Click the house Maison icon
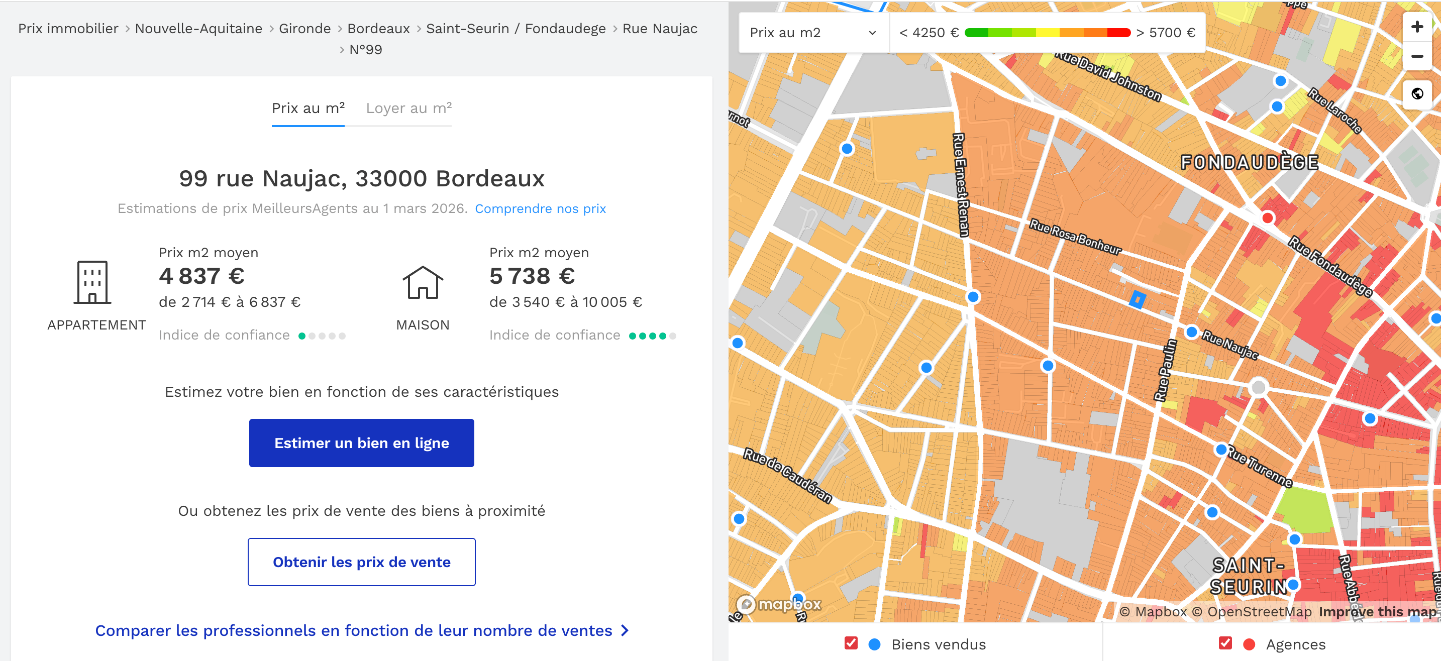 423,282
